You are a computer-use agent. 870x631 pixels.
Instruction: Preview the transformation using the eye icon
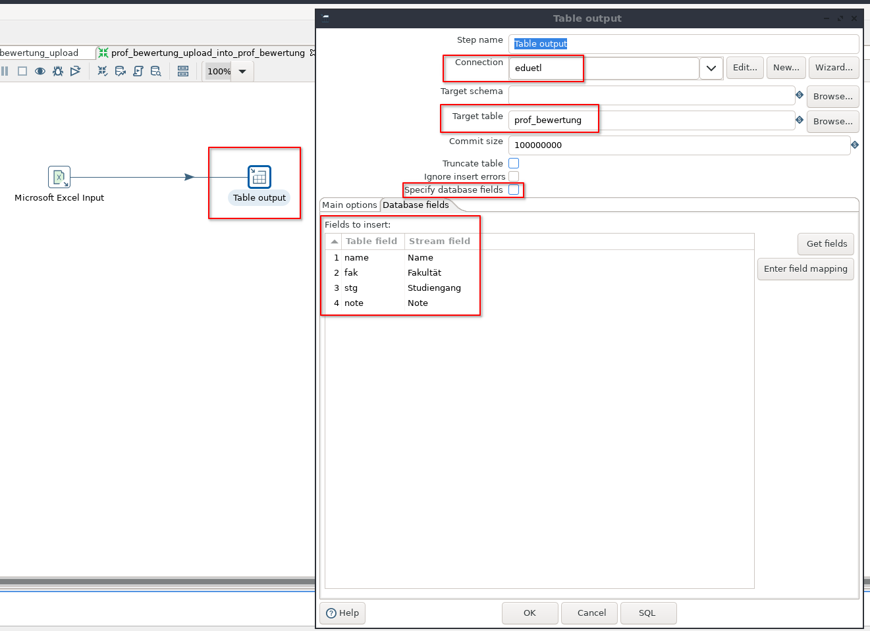pyautogui.click(x=40, y=71)
